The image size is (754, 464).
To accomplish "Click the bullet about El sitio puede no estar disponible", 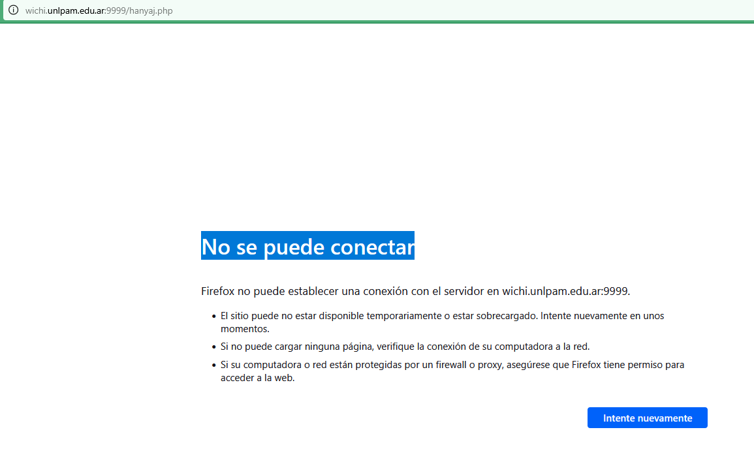I will click(x=443, y=322).
